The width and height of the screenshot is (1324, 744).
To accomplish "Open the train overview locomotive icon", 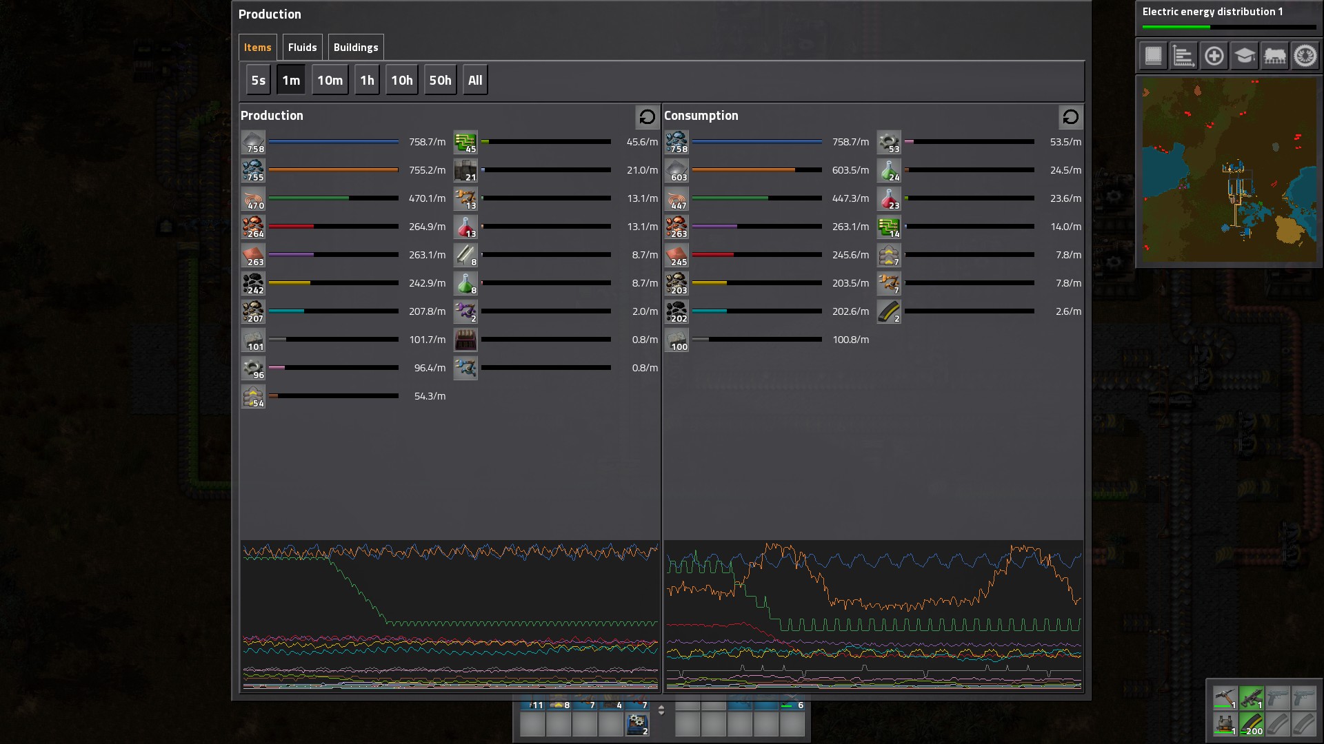I will tap(1274, 56).
